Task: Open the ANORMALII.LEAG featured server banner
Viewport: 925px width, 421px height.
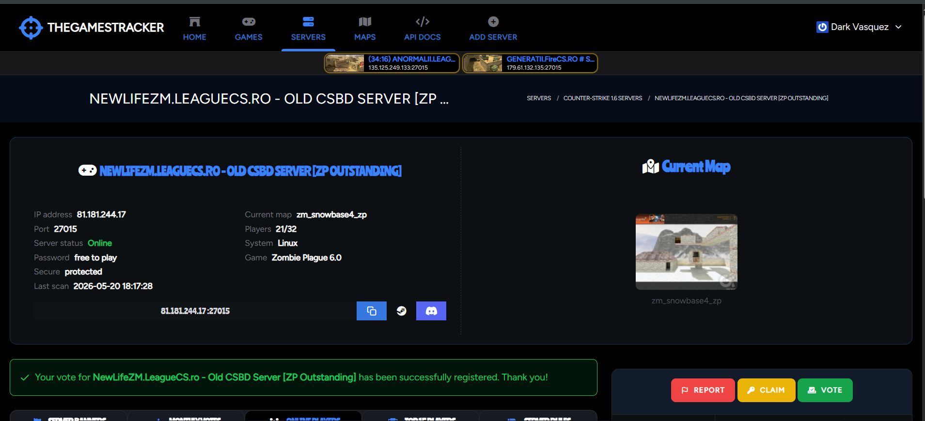Action: pyautogui.click(x=392, y=63)
